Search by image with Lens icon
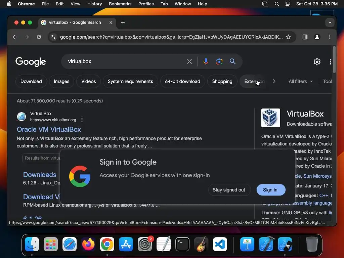Screen dimensions: 344x258 click(x=219, y=61)
